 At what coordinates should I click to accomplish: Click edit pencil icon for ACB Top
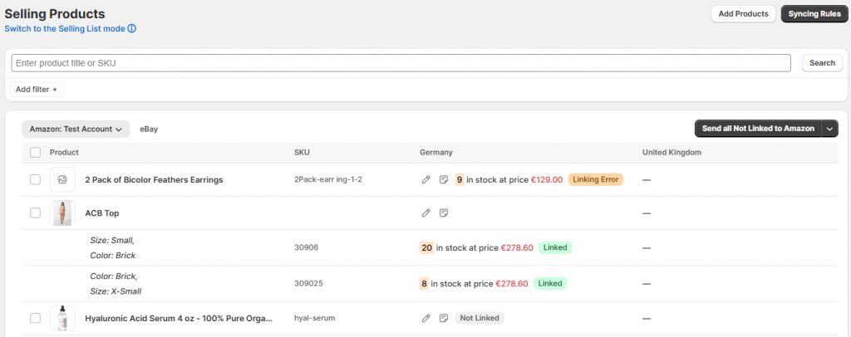[426, 213]
